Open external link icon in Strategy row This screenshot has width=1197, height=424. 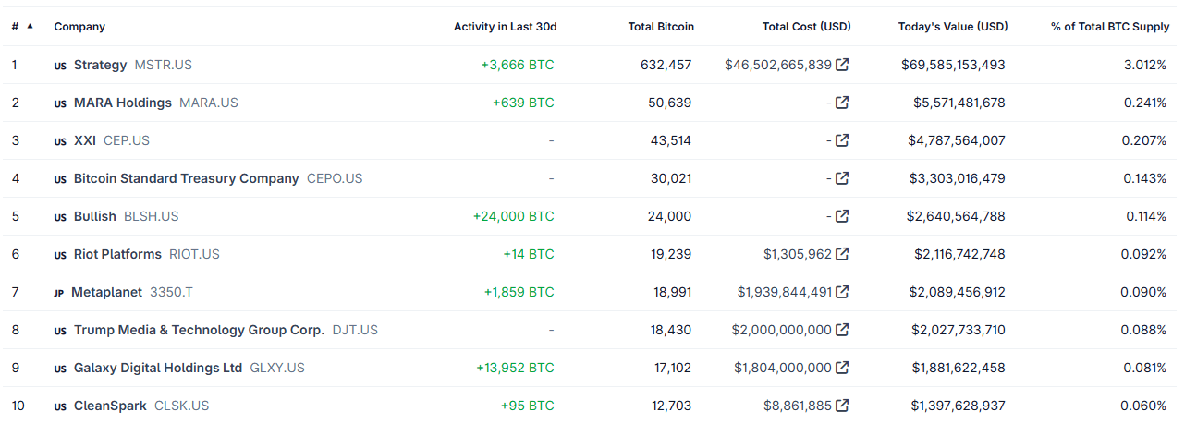coord(842,65)
